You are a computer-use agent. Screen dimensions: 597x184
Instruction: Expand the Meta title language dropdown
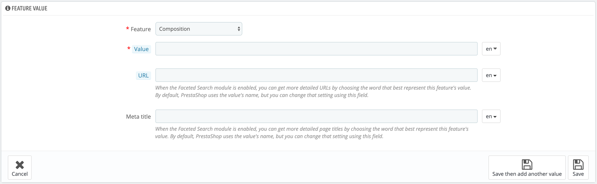tap(491, 116)
